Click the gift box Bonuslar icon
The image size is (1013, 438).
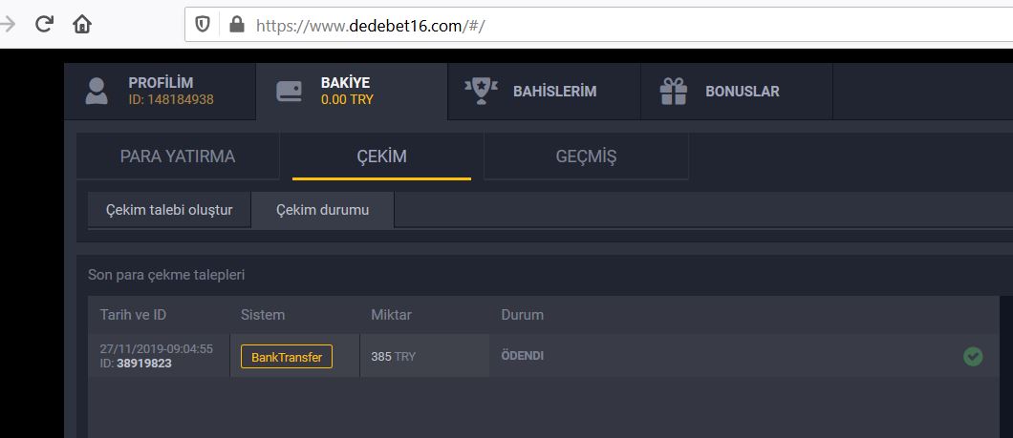[x=674, y=92]
